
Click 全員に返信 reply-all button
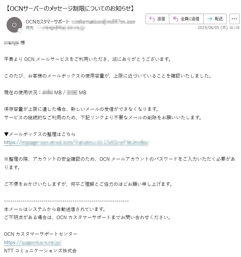(x=186, y=19)
